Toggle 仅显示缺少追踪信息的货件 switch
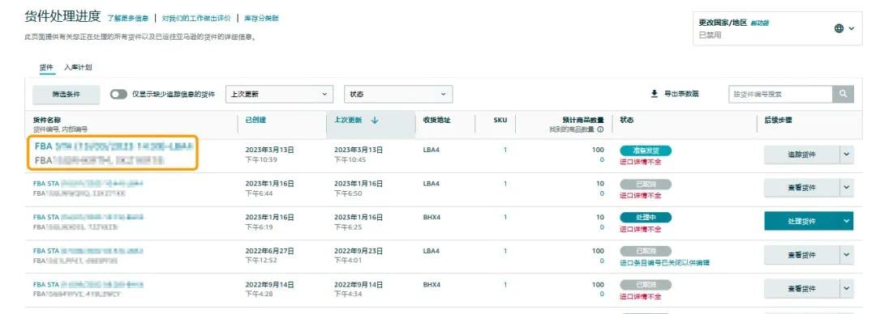The image size is (876, 314). click(x=118, y=94)
